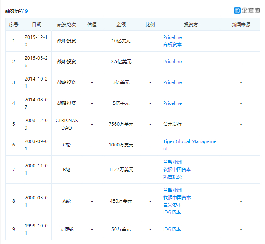This screenshot has height=244, width=265.
Task: Click the 估值 column header
Action: [92, 25]
